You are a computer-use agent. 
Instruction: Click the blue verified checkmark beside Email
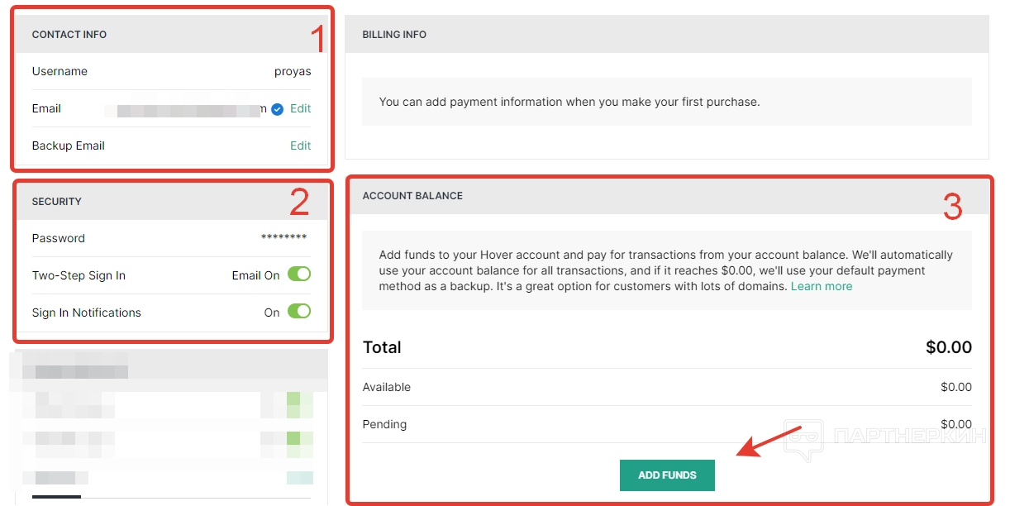pyautogui.click(x=278, y=109)
